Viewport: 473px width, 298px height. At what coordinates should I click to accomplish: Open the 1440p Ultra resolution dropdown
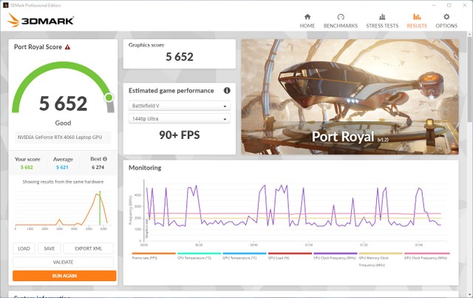click(179, 118)
